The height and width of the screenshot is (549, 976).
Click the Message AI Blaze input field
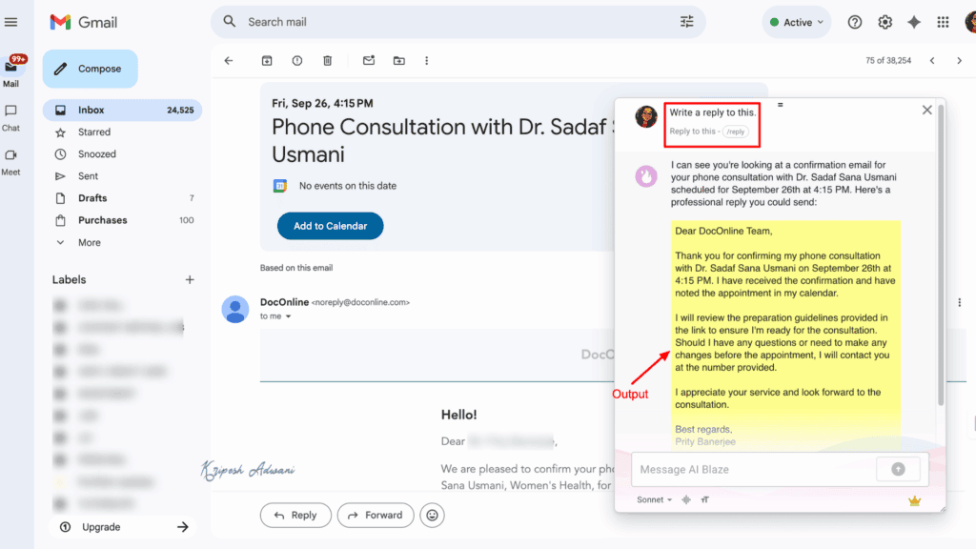tap(753, 469)
